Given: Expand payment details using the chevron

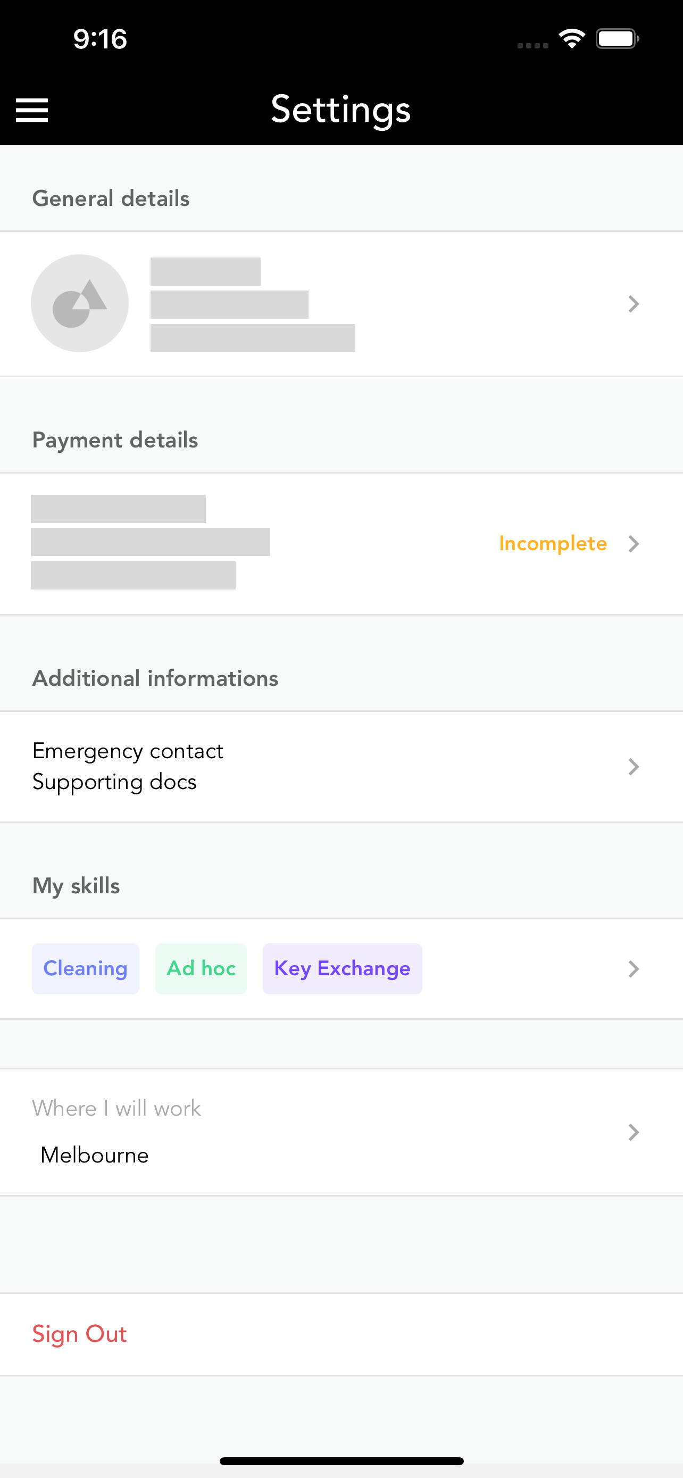Looking at the screenshot, I should tap(633, 543).
